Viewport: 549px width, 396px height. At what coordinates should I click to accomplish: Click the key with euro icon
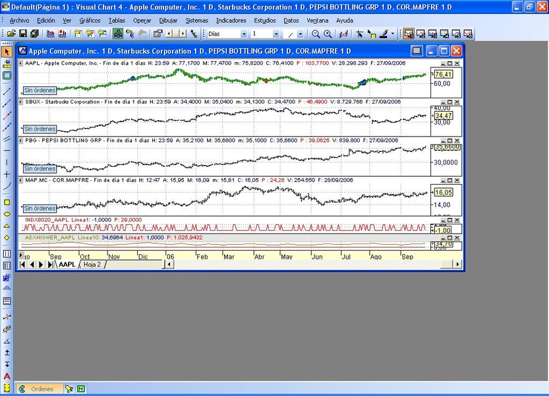pos(130,34)
